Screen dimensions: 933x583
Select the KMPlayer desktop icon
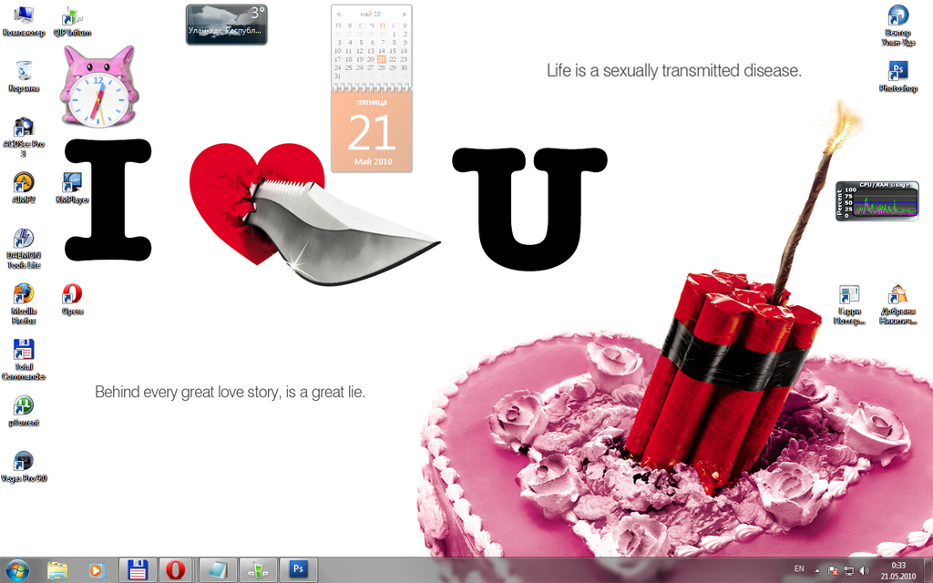71,183
